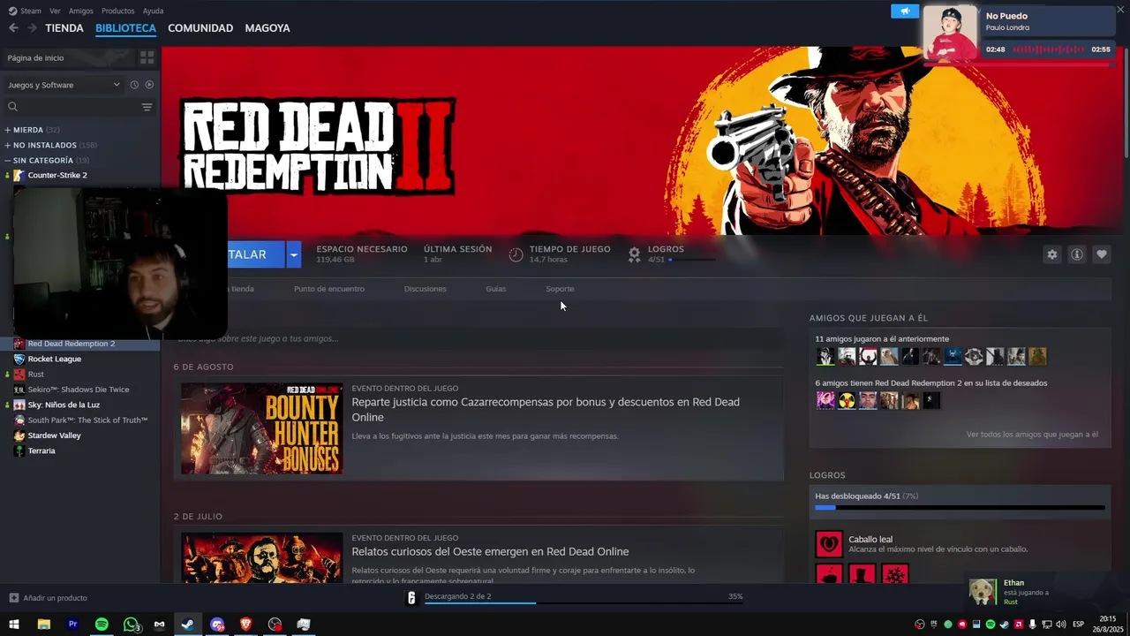This screenshot has width=1130, height=636.
Task: Collapse the SIN CATEGORÍA collection
Action: (46, 161)
